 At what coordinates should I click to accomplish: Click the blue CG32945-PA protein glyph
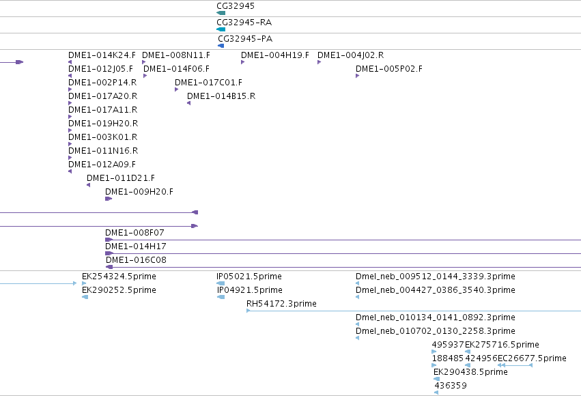pos(221,46)
